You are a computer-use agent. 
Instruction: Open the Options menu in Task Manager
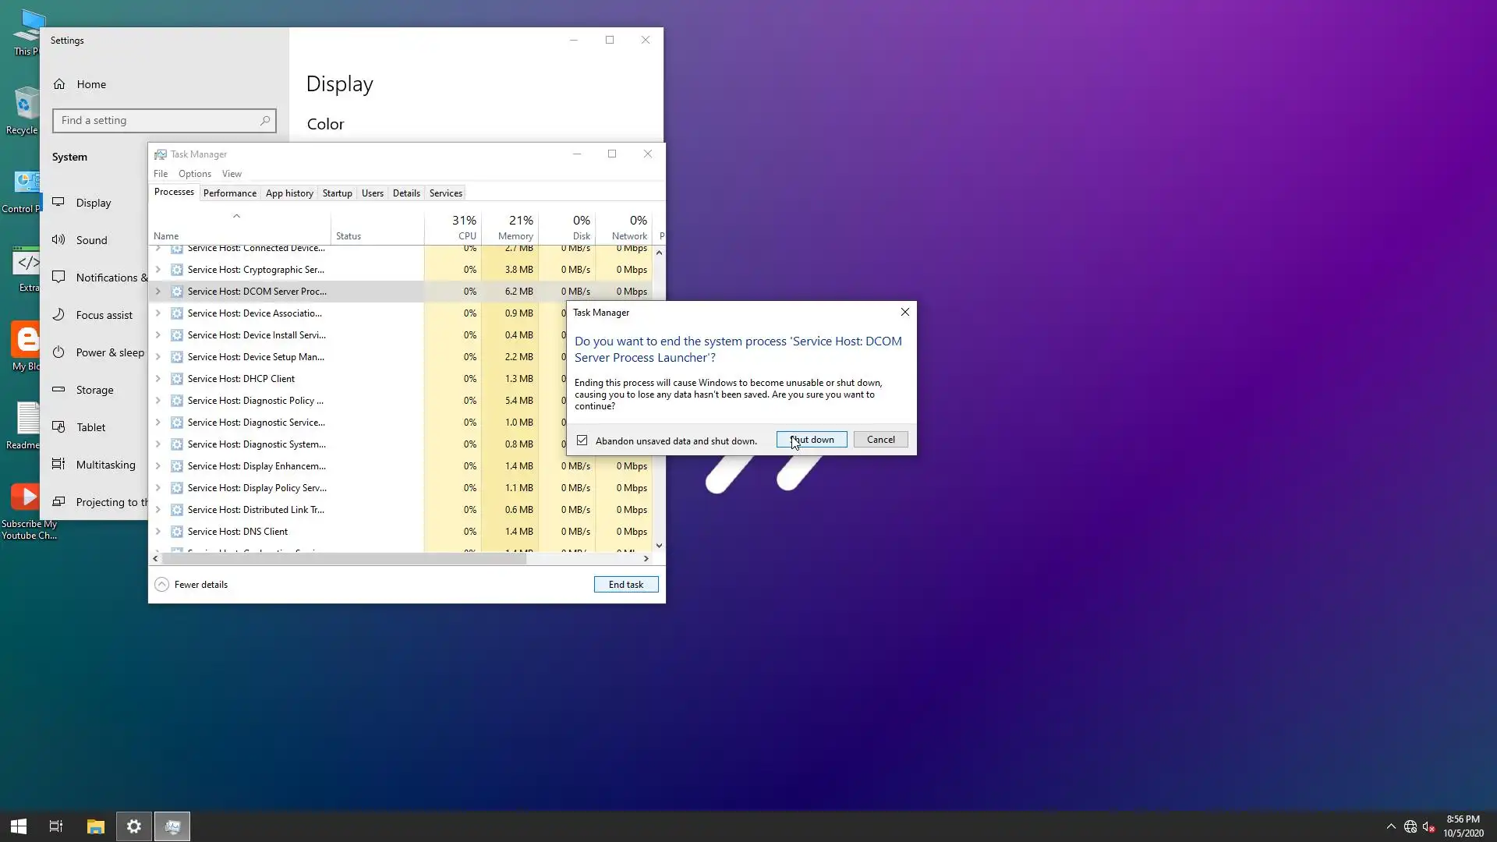(194, 174)
